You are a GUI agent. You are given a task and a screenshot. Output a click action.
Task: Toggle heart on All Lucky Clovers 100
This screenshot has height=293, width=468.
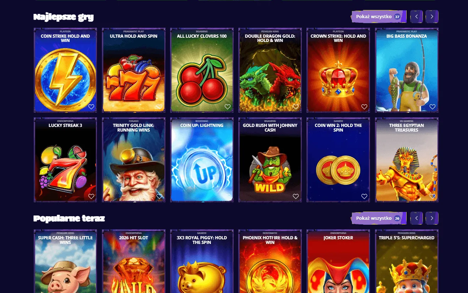point(228,107)
